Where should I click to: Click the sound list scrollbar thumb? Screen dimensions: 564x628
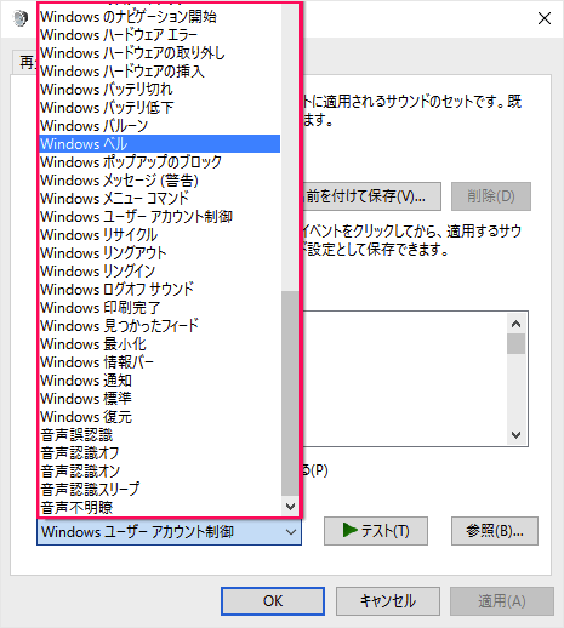pyautogui.click(x=290, y=393)
